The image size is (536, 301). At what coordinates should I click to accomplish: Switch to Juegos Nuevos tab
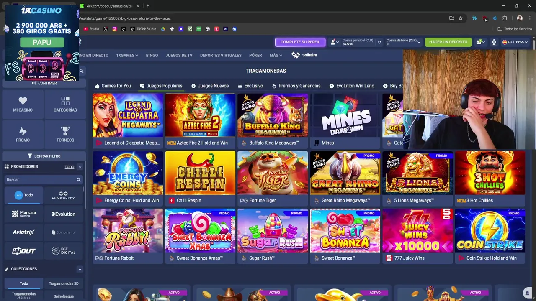[x=210, y=86]
